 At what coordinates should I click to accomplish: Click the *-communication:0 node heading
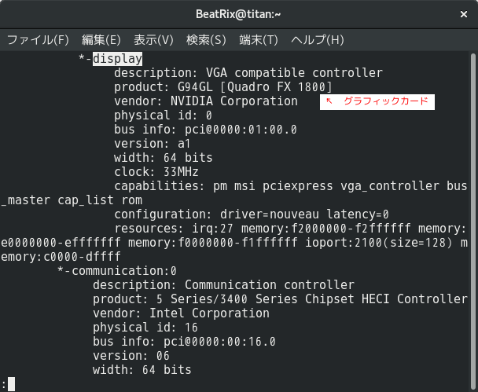117,271
